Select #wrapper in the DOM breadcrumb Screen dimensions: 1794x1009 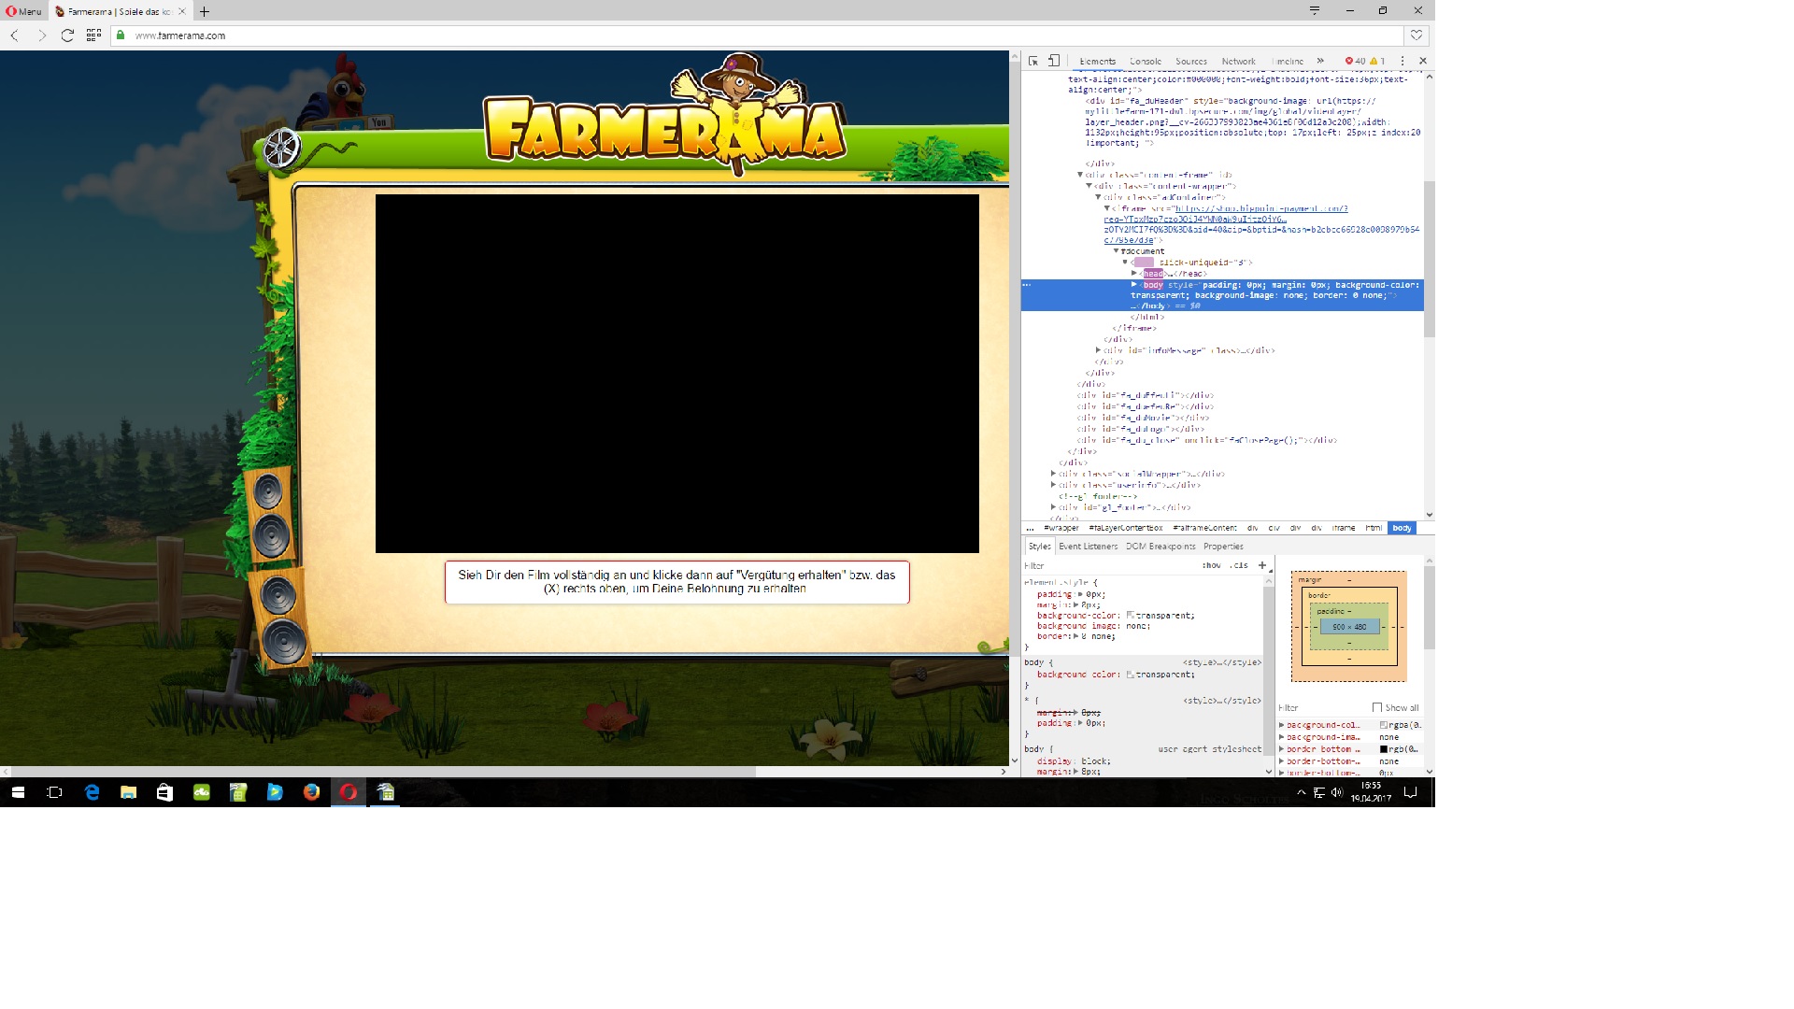point(1061,528)
